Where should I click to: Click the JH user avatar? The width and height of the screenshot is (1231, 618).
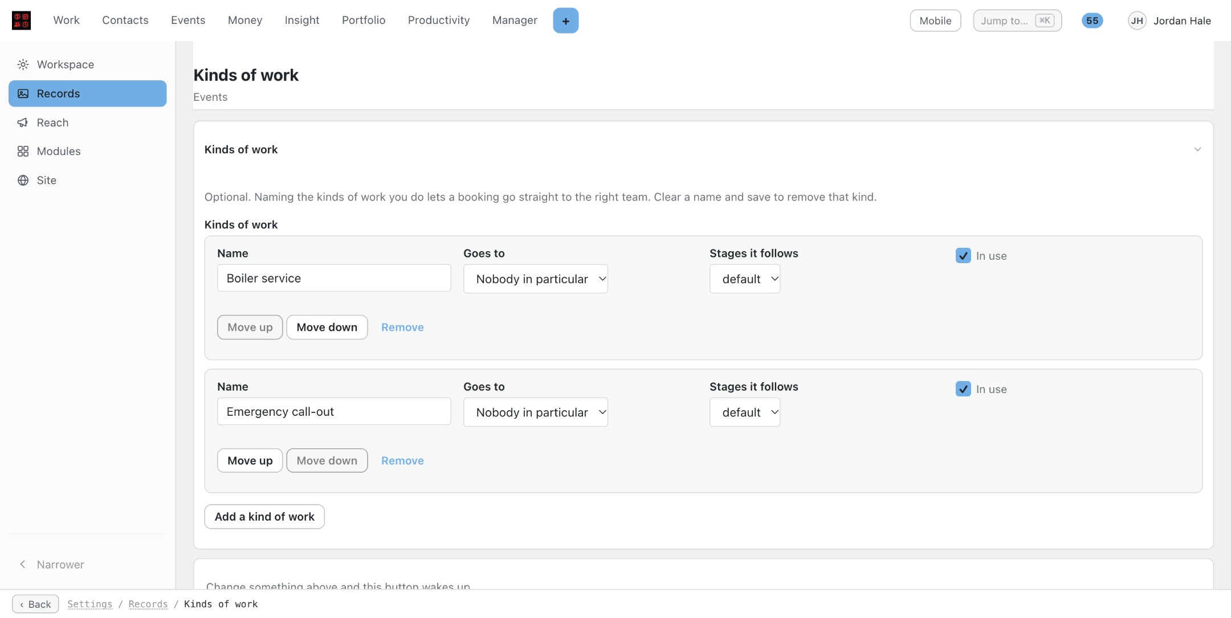tap(1137, 21)
